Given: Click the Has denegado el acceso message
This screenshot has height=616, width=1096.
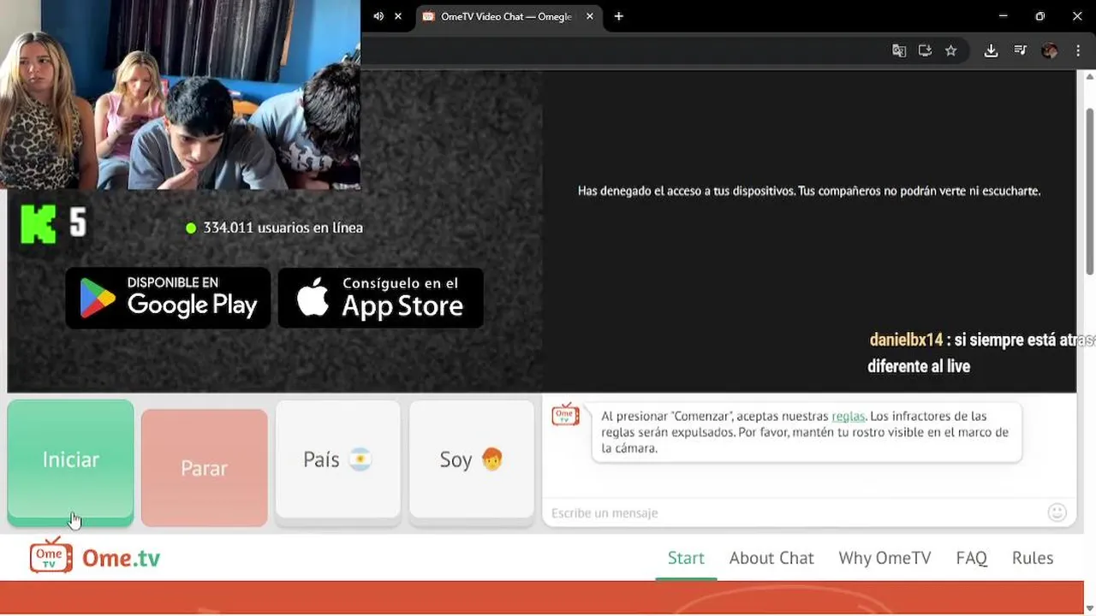Looking at the screenshot, I should [809, 191].
